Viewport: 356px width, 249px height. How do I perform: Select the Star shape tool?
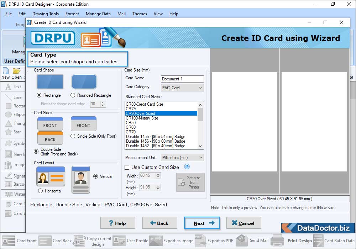pos(9,132)
